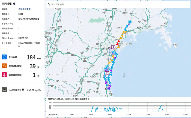Click the 走行距離 label
Screen dimensions: 191x118
13,57
